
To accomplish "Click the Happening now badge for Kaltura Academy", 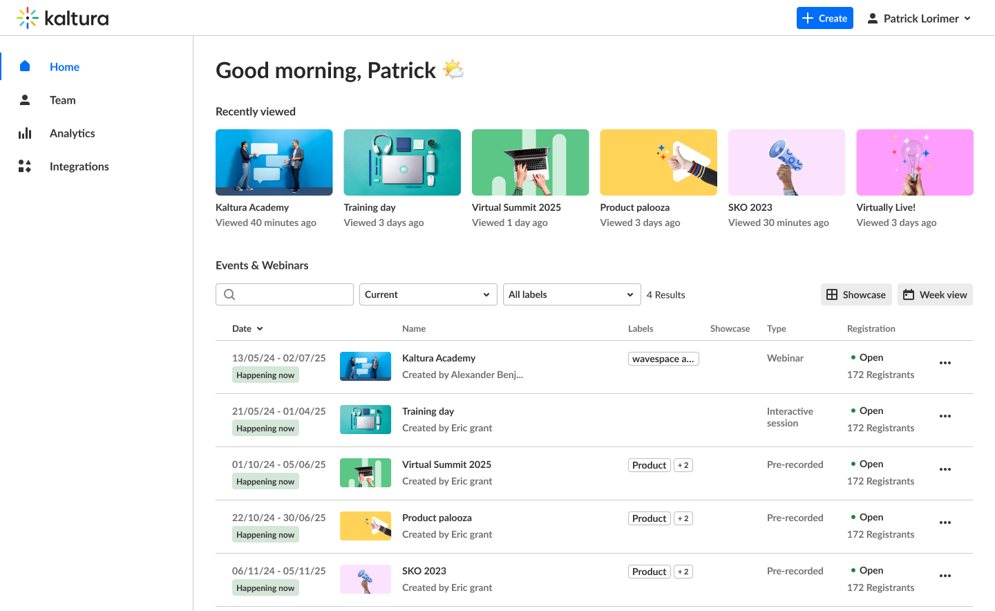I will (x=265, y=375).
